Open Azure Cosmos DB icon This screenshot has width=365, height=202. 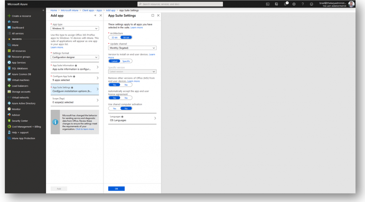pos(9,74)
